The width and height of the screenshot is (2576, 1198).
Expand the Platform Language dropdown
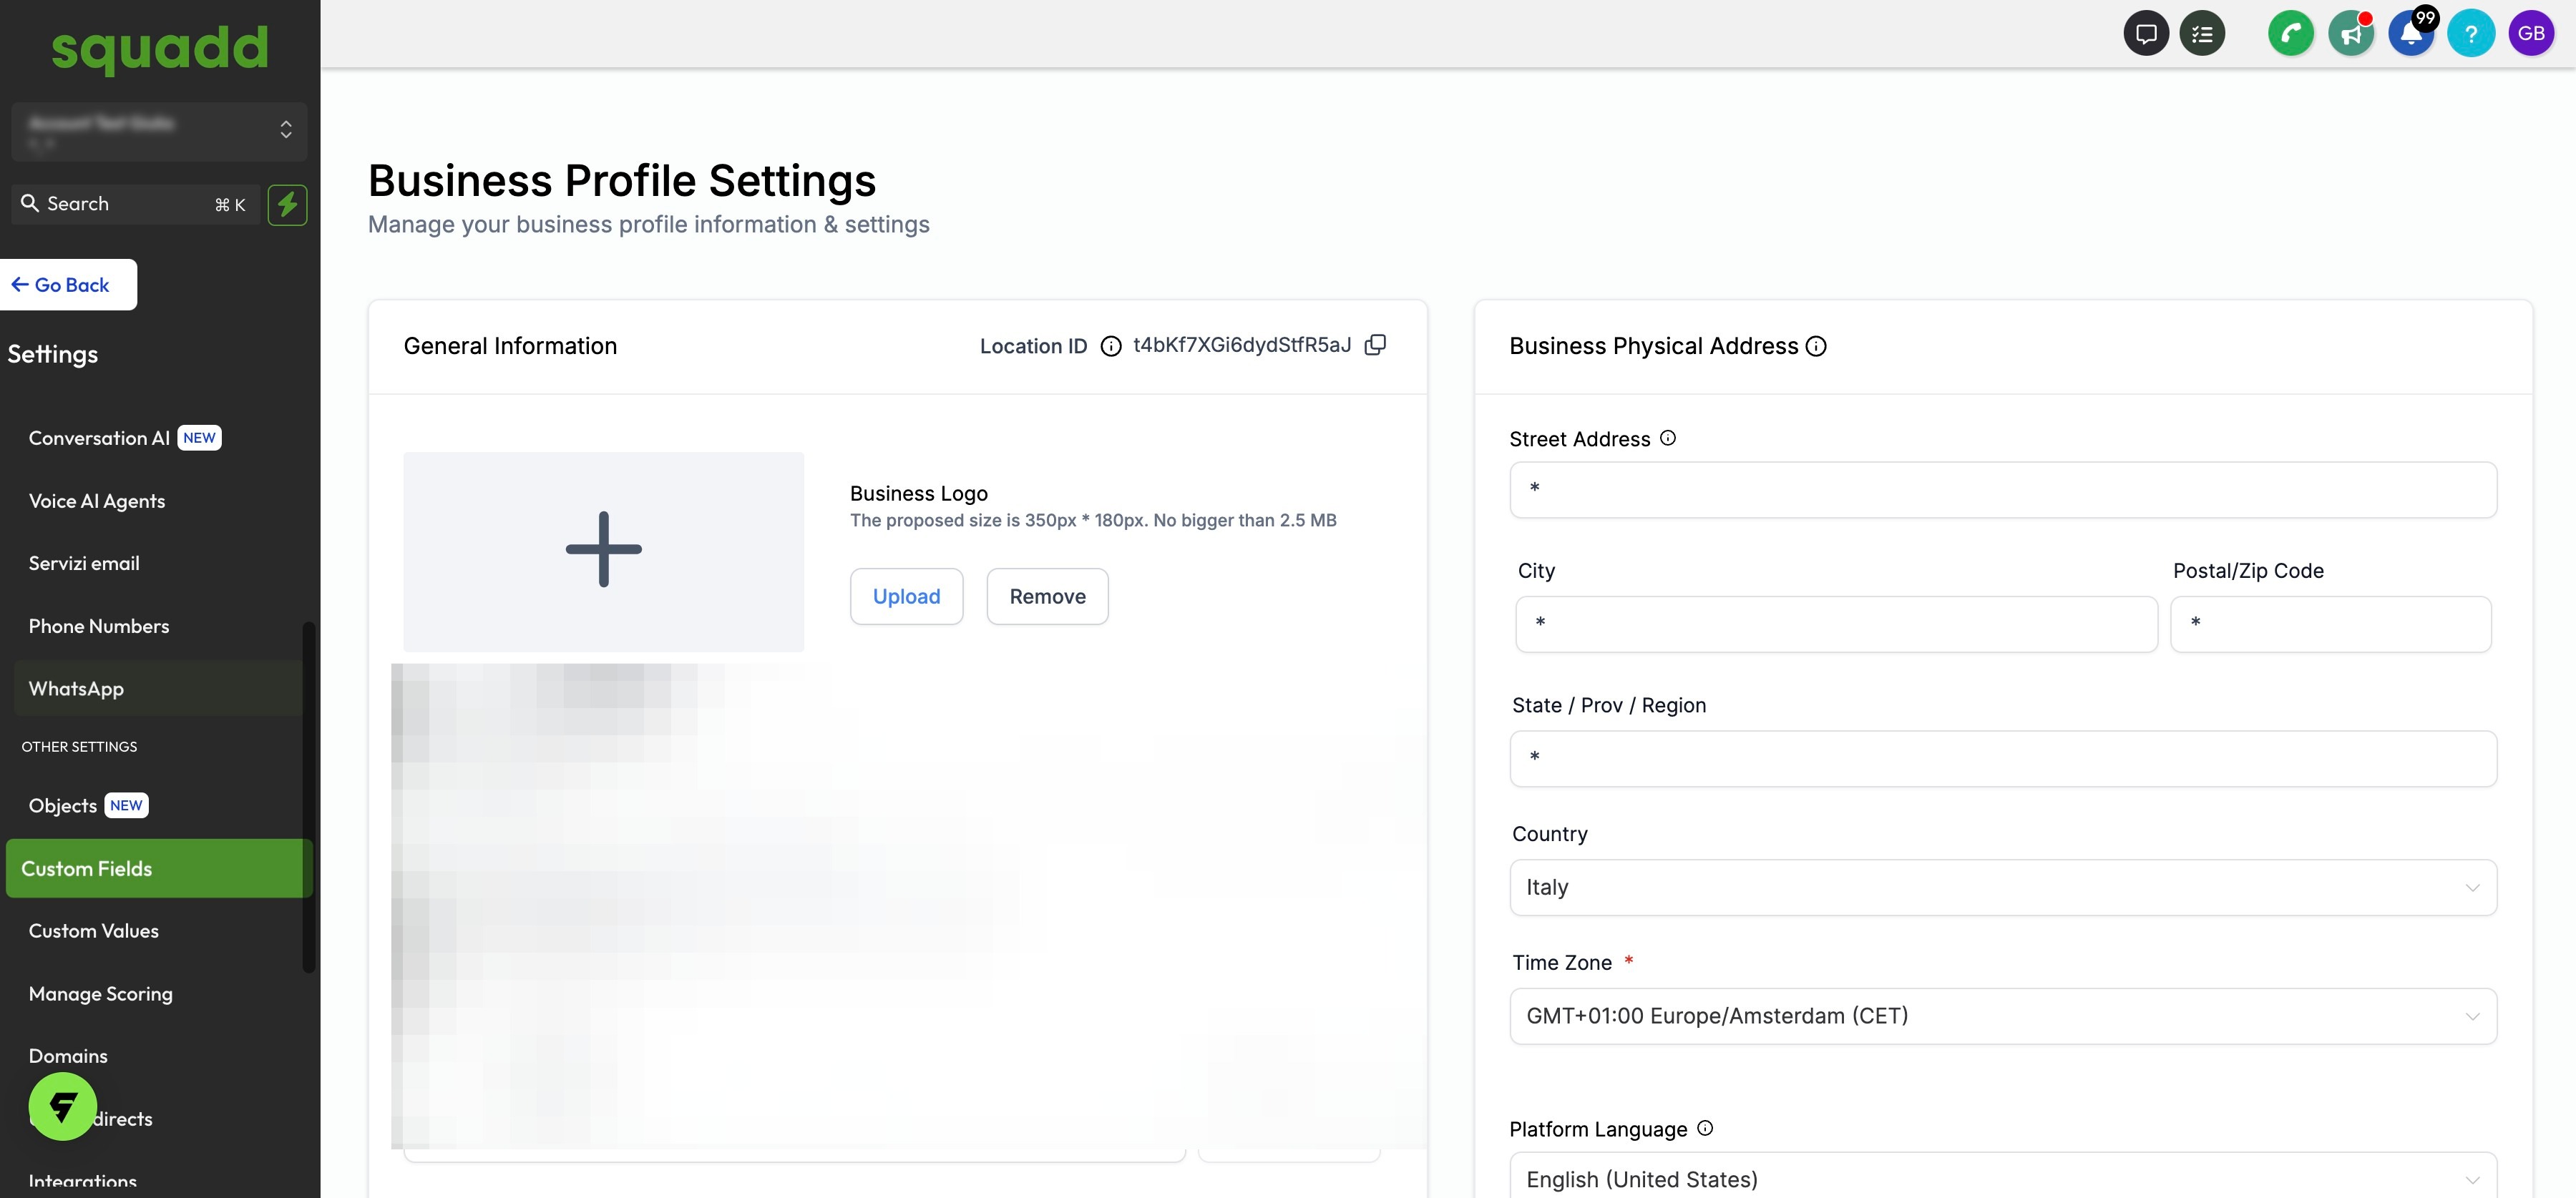pyautogui.click(x=2002, y=1178)
